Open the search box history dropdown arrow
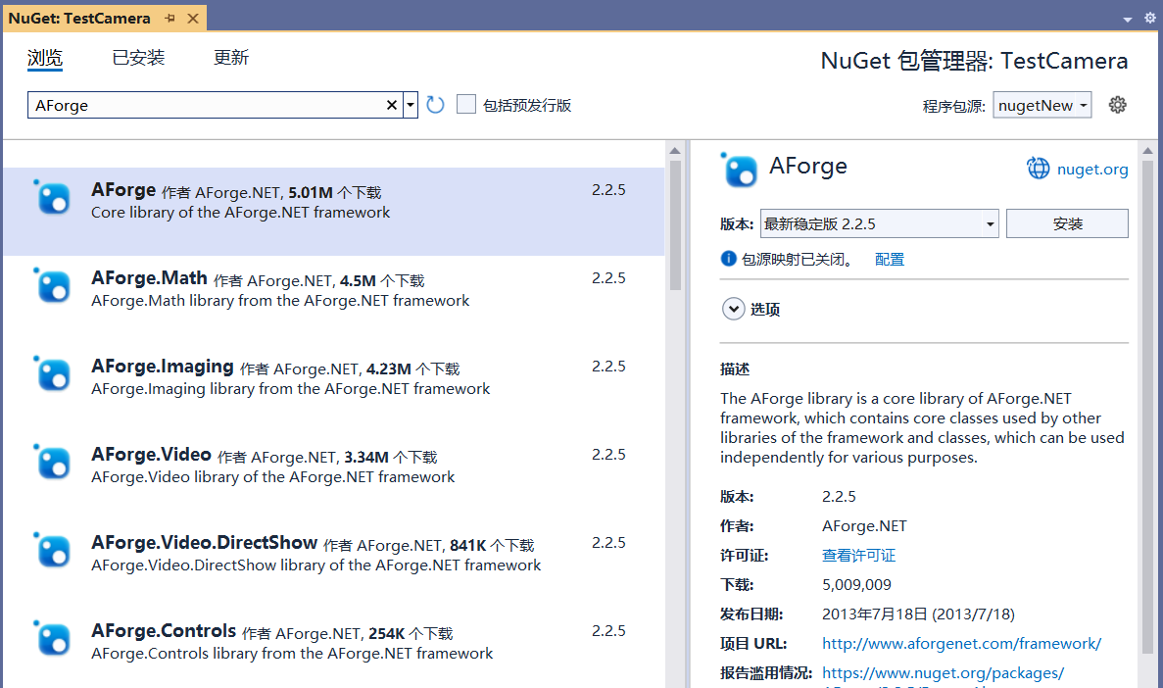Screen dimensions: 1163x688 pos(410,104)
